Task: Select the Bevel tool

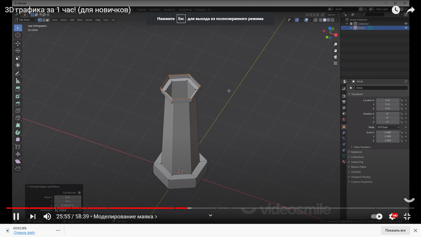Action: point(18,104)
